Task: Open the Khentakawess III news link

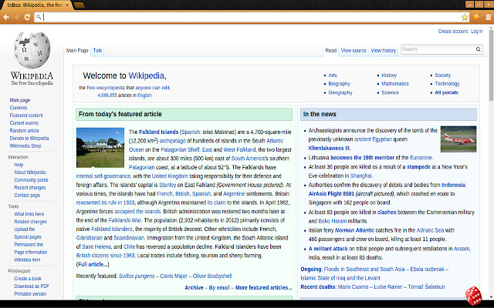Action: [329, 148]
